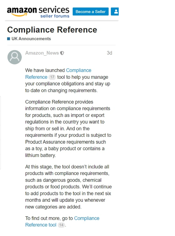Image resolution: width=175 pixels, height=236 pixels.
Task: Click the Become a Seller button
Action: click(91, 12)
